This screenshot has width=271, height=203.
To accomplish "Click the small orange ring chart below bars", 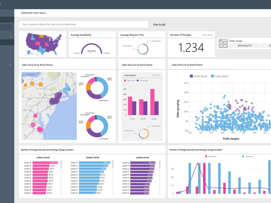I will [144, 134].
